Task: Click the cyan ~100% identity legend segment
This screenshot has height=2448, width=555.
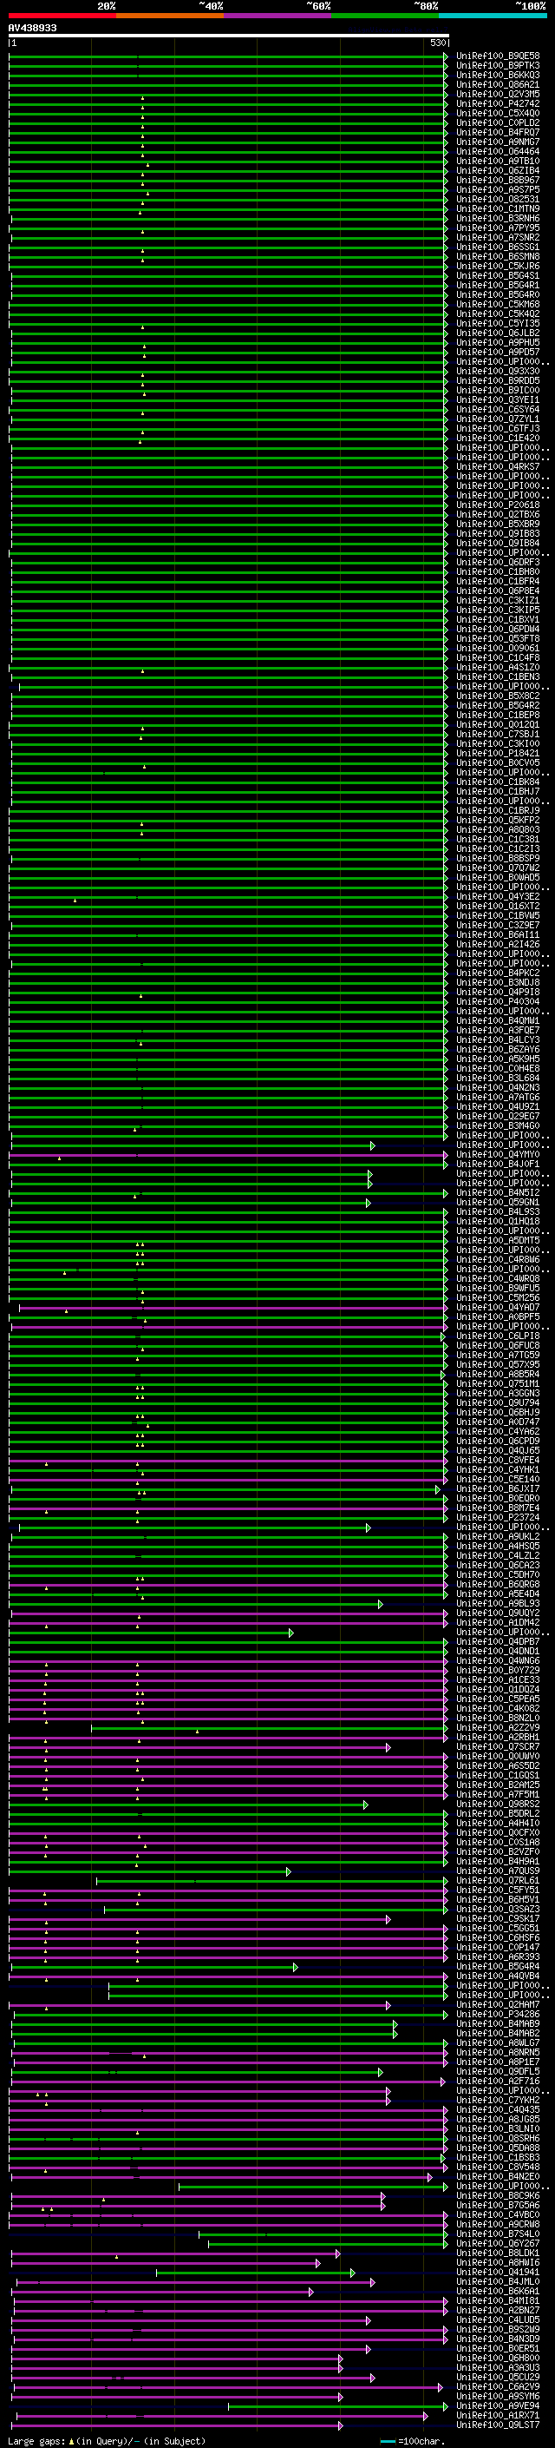Action: click(493, 16)
